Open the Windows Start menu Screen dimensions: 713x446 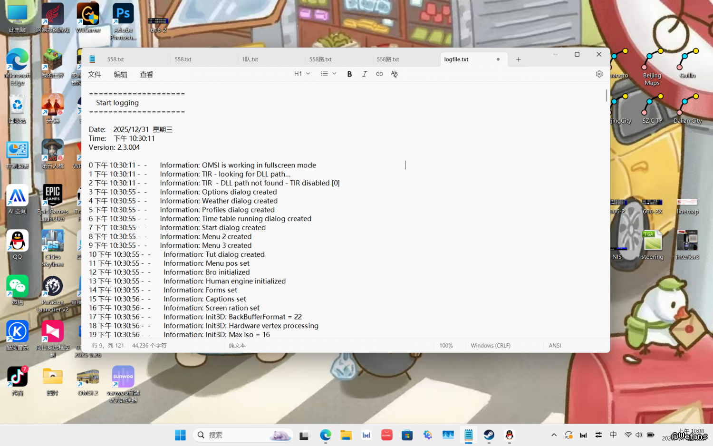[180, 435]
